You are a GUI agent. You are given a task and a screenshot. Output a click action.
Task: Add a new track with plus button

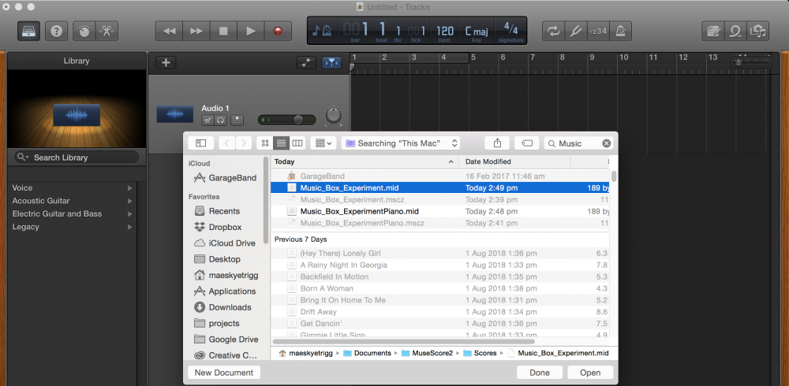pos(166,63)
